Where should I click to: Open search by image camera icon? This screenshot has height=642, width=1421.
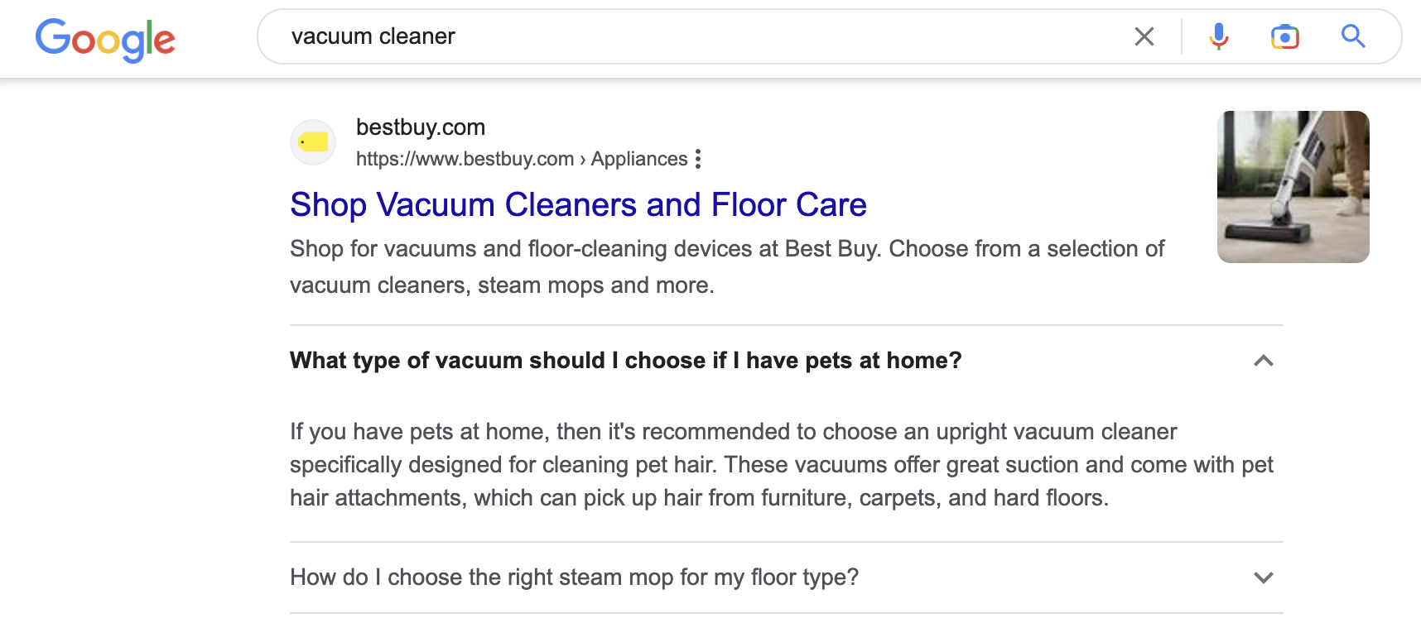(x=1284, y=36)
